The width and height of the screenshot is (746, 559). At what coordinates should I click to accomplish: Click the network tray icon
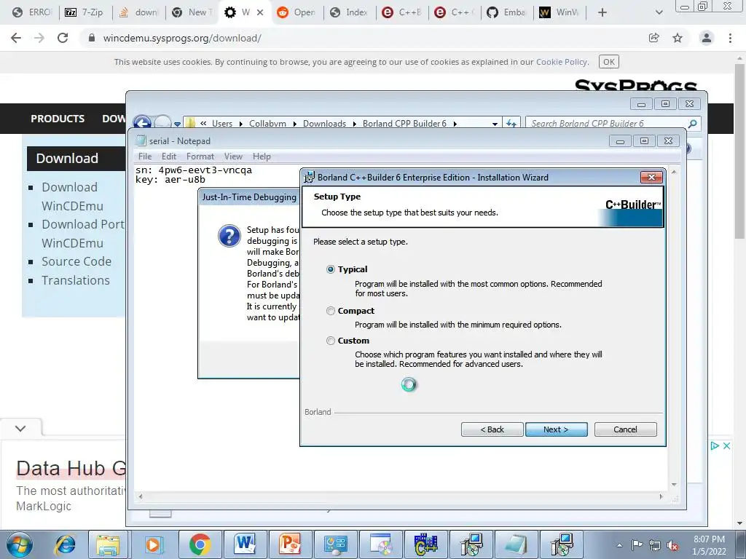(655, 545)
